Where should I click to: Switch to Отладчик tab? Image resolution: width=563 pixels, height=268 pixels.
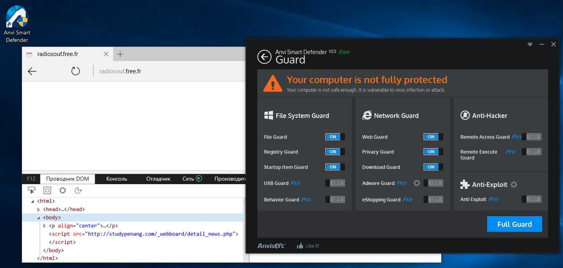(158, 179)
